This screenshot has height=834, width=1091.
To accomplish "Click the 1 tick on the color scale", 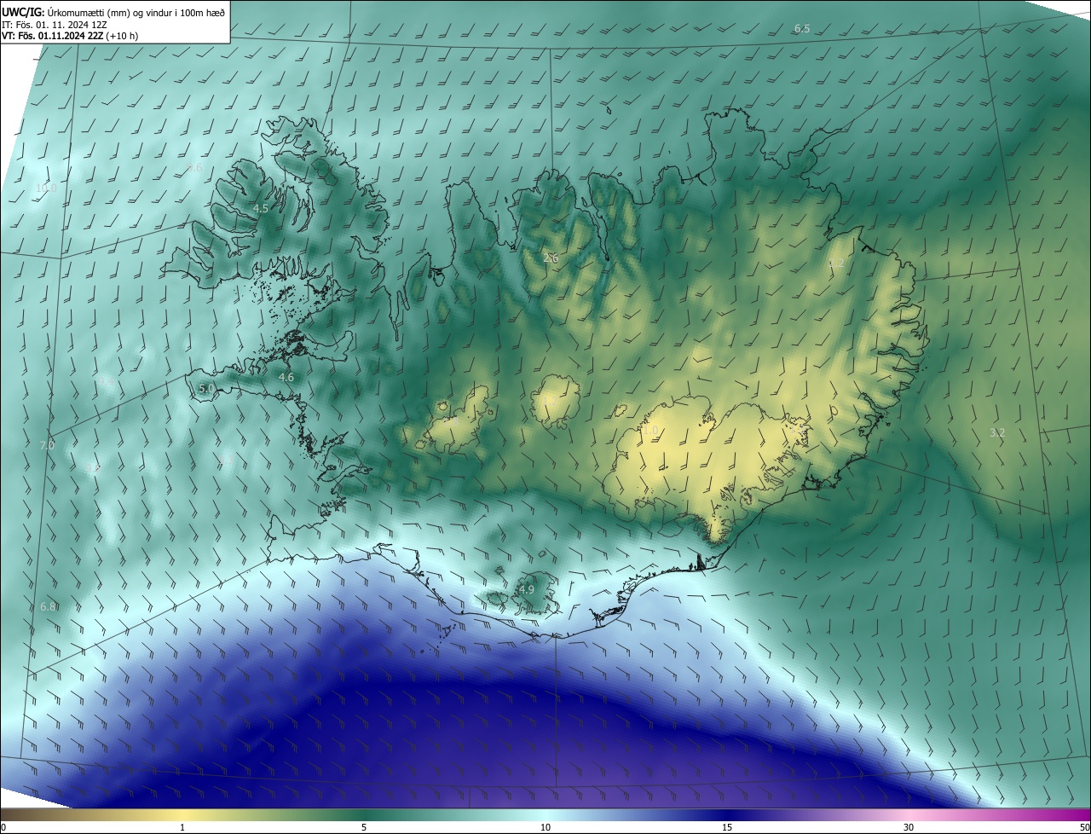I will pyautogui.click(x=182, y=827).
